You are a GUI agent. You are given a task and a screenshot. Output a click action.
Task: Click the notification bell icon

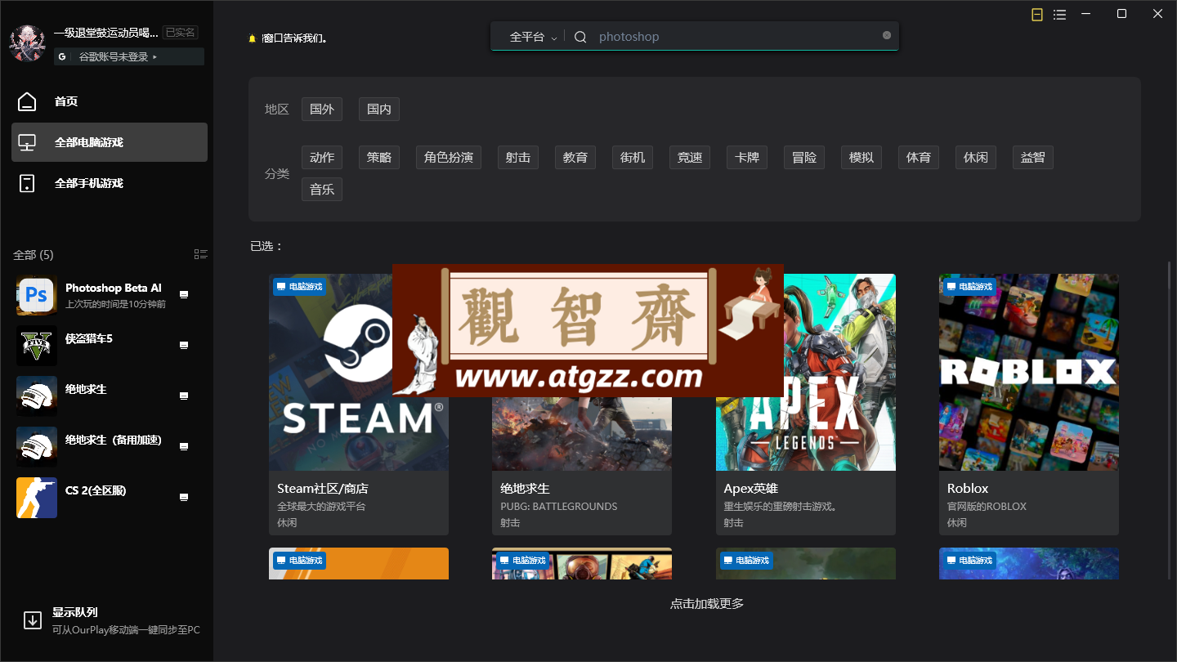pyautogui.click(x=253, y=38)
